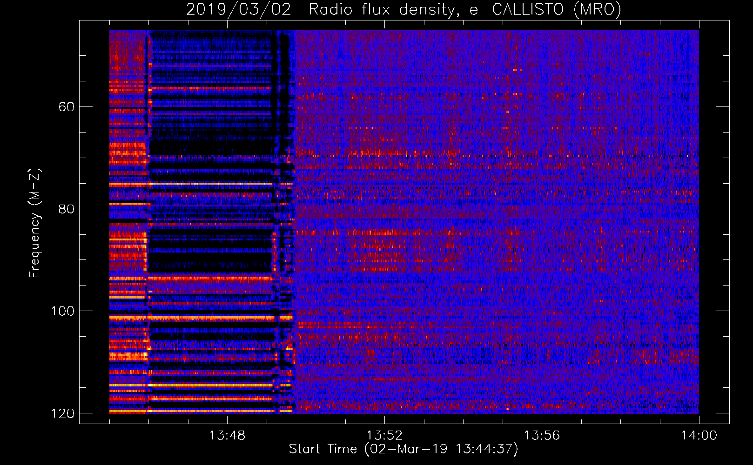The image size is (753, 465).
Task: Click the '120' frequency tick label
Action: [x=62, y=413]
